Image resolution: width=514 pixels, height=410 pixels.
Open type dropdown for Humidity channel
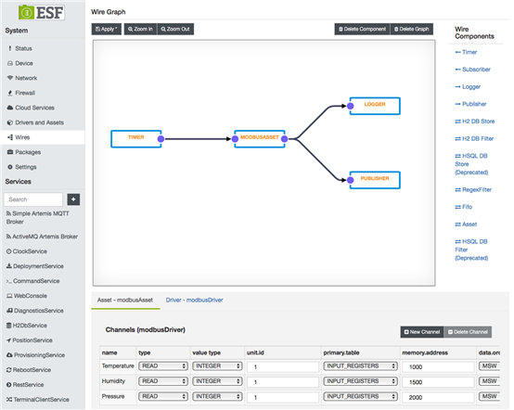point(163,381)
